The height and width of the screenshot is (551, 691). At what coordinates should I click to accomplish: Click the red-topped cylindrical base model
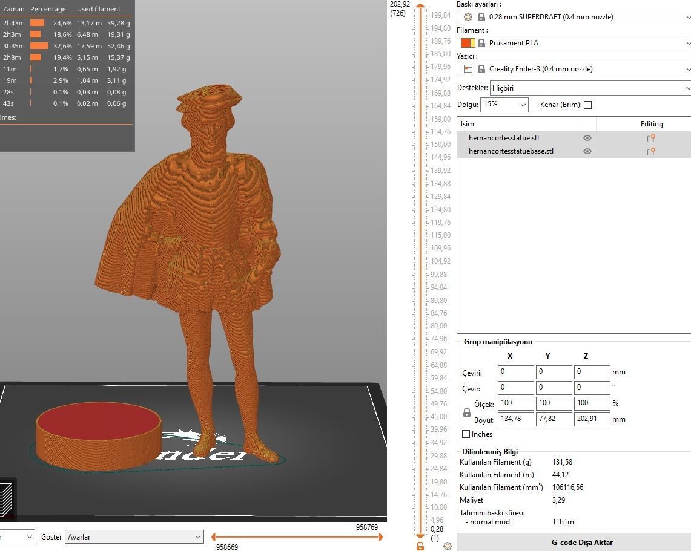tap(99, 435)
